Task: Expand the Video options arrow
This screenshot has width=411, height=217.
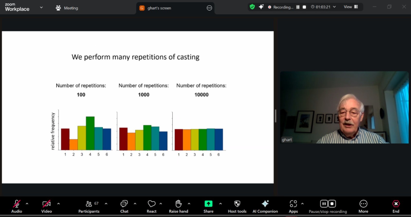Action: coord(59,204)
